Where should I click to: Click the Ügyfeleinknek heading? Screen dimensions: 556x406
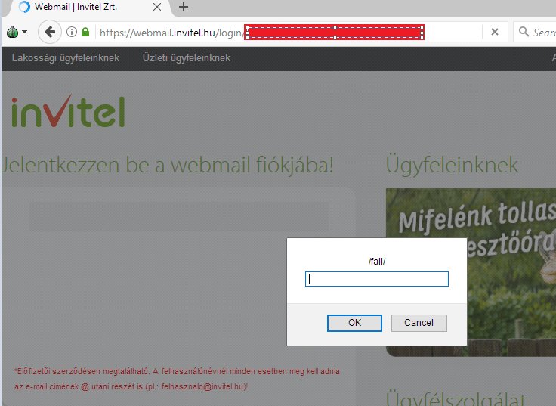click(x=452, y=165)
